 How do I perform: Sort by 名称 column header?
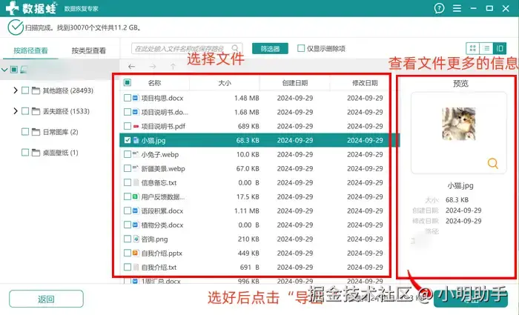pyautogui.click(x=154, y=83)
